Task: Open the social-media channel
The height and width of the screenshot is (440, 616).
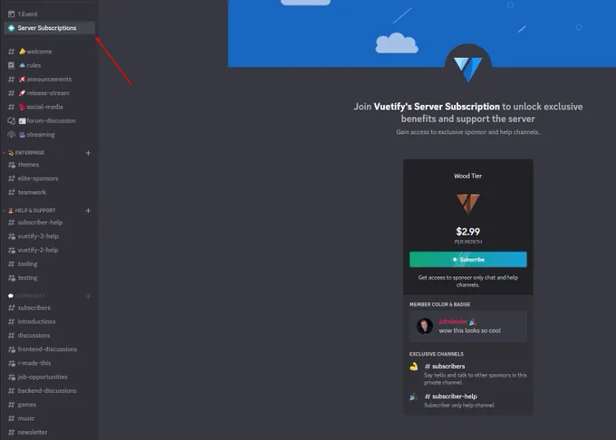Action: (49, 107)
